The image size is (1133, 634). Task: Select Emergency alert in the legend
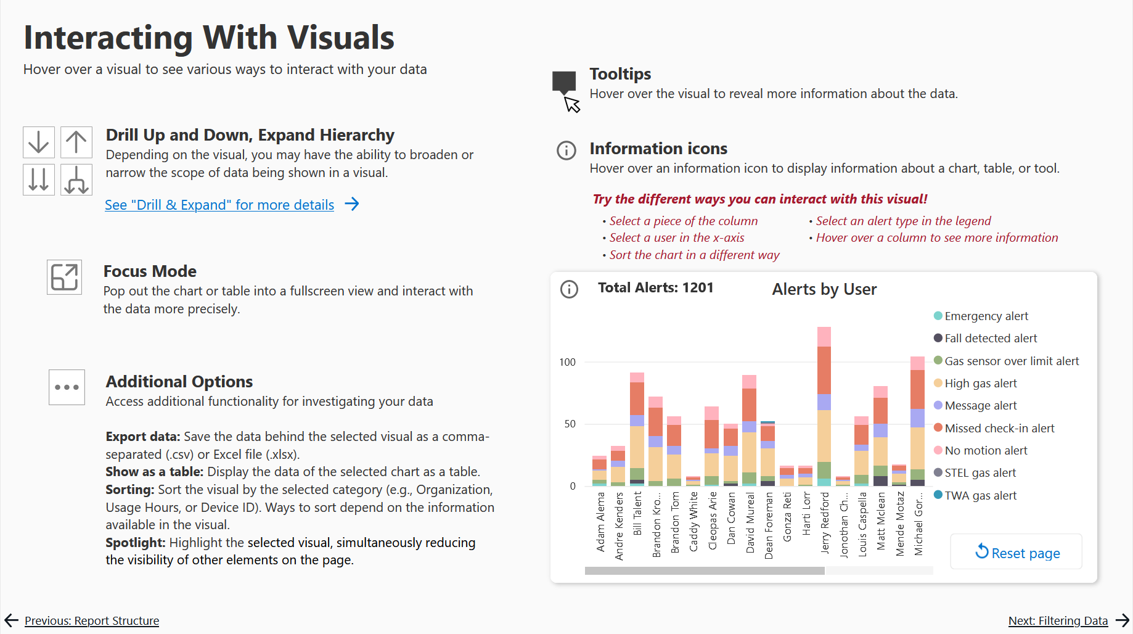tap(986, 316)
